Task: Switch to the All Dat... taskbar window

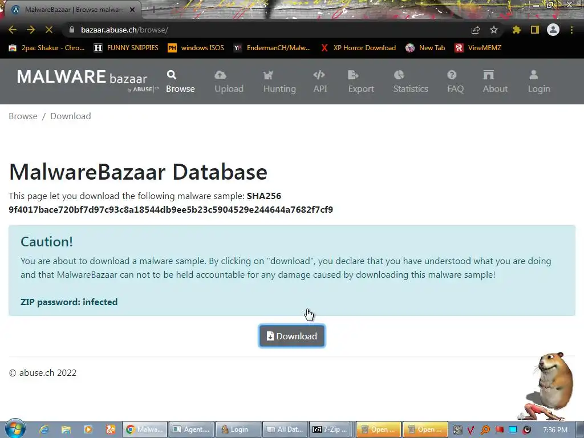Action: point(285,429)
